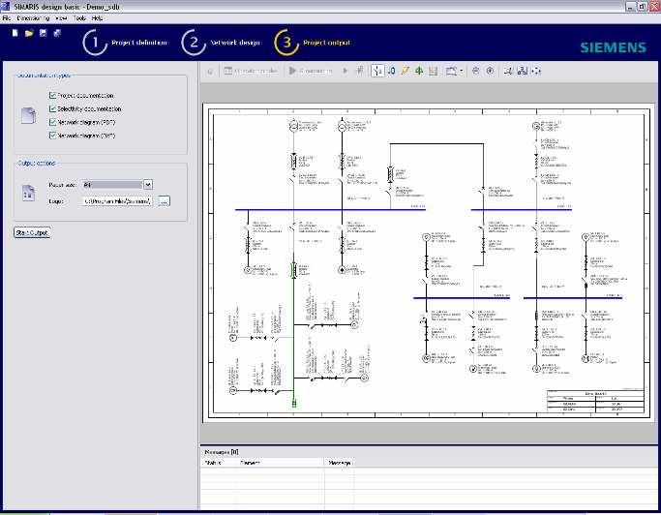This screenshot has height=515, width=661.
Task: Click the network-blocks icon near toolbar end
Action: (523, 71)
